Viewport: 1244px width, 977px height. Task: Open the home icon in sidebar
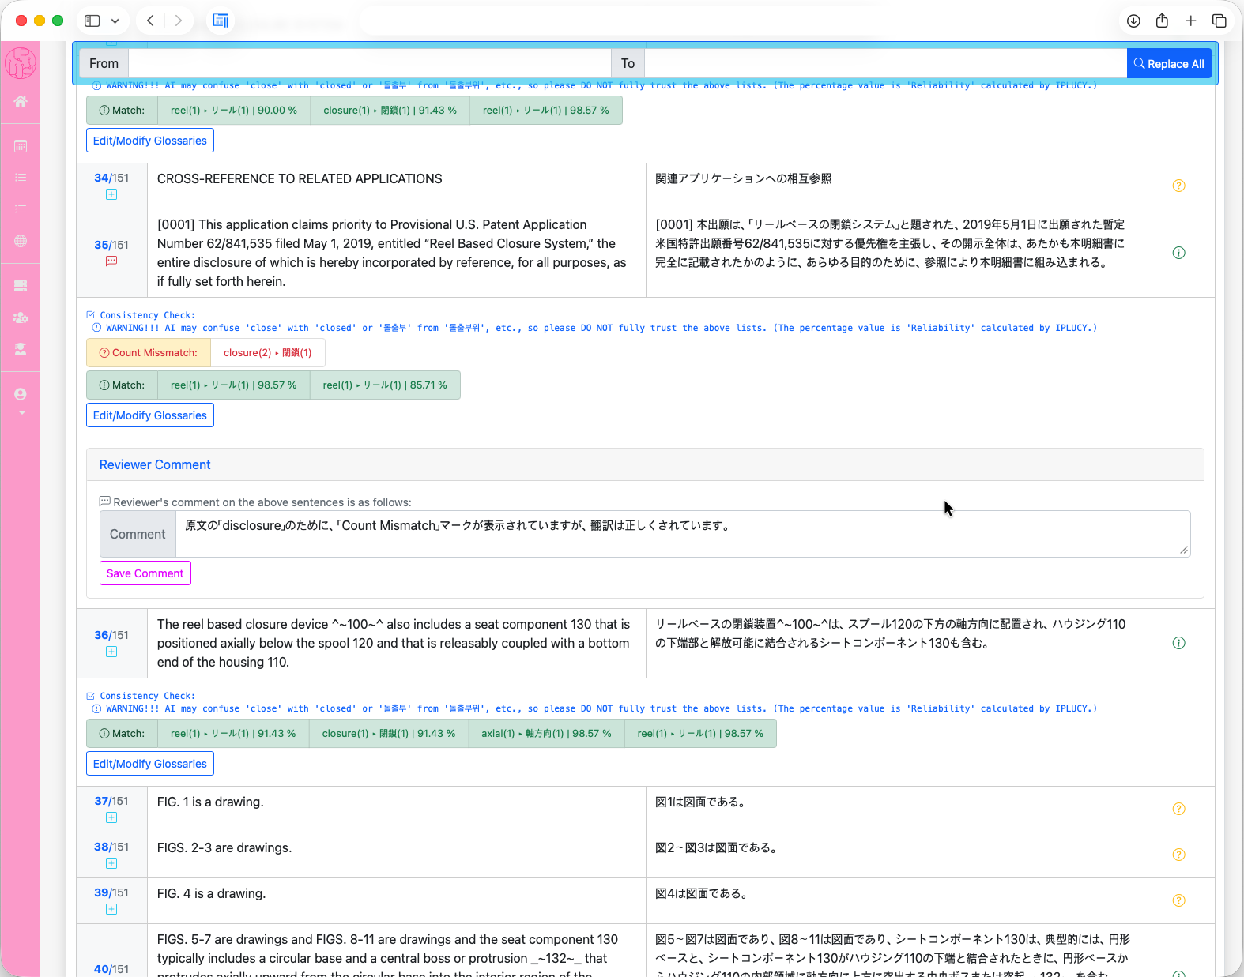(21, 101)
